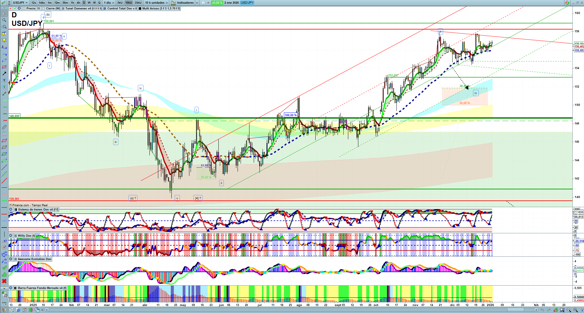The height and width of the screenshot is (313, 584).
Task: Close the Willy Doc indicator panel
Action: [x=11, y=236]
